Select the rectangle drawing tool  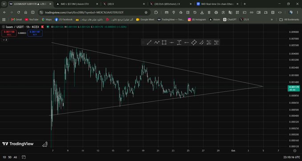pyautogui.click(x=164, y=42)
